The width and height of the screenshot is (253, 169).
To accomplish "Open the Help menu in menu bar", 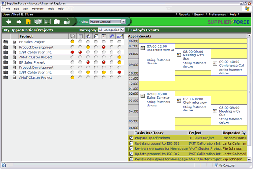I will coord(60,9).
